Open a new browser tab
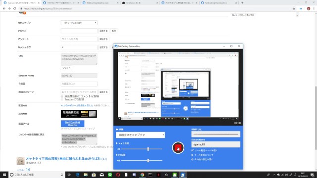Viewport: 317px width, 178px height. [x=242, y=3]
